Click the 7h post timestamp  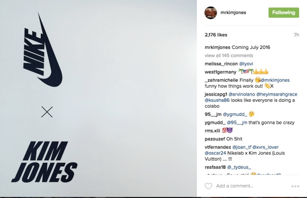pyautogui.click(x=296, y=35)
